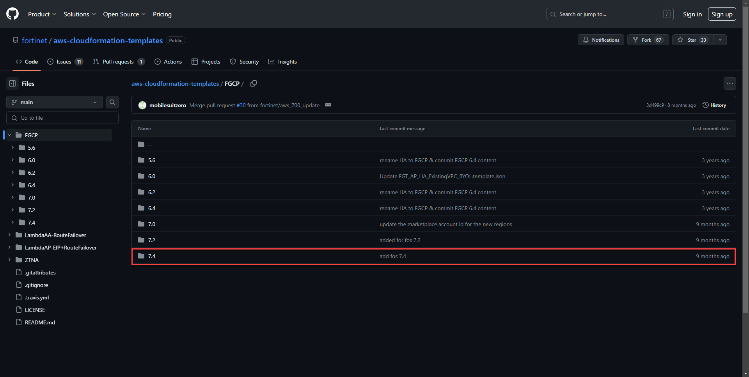The height and width of the screenshot is (377, 749).
Task: Expand the 6.4 folder in tree
Action: tap(12, 185)
